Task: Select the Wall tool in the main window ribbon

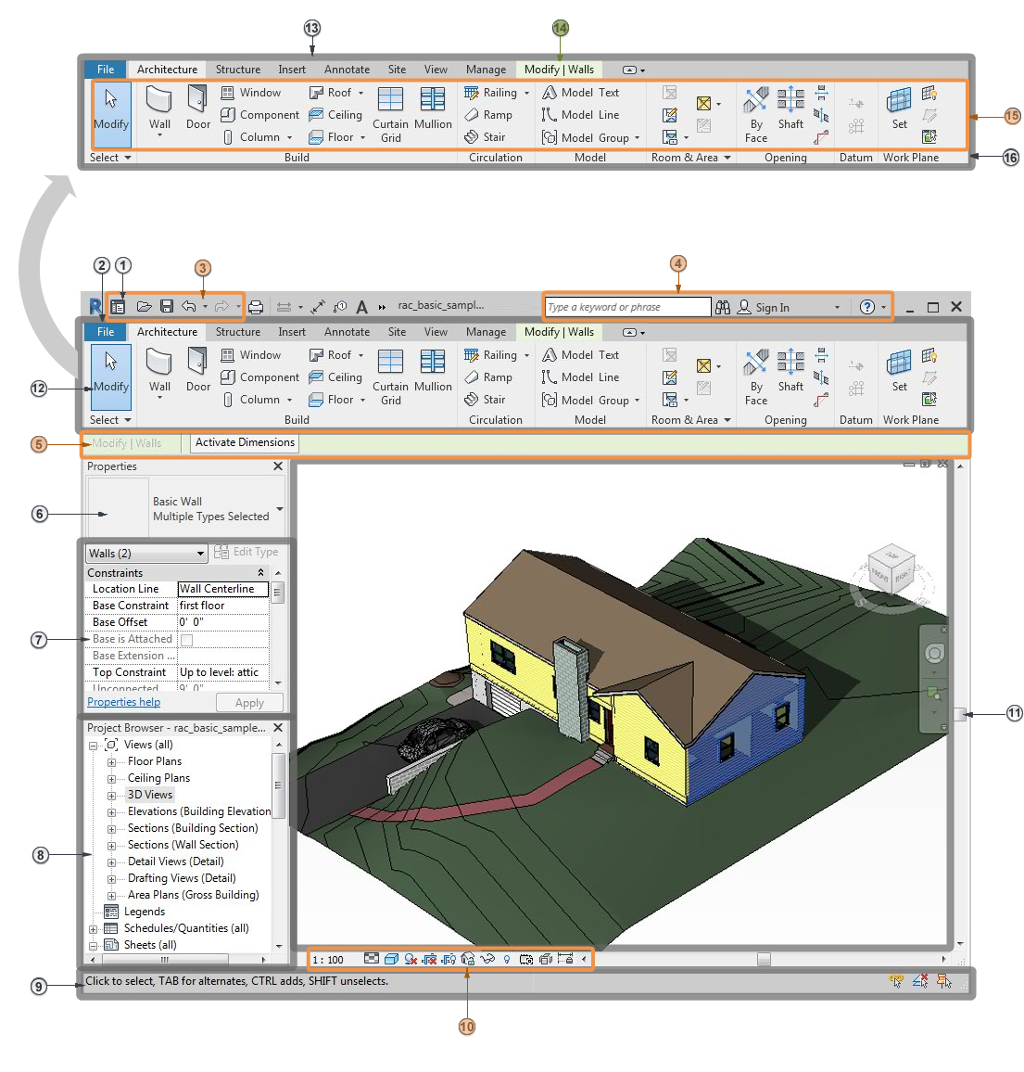Action: point(159,376)
